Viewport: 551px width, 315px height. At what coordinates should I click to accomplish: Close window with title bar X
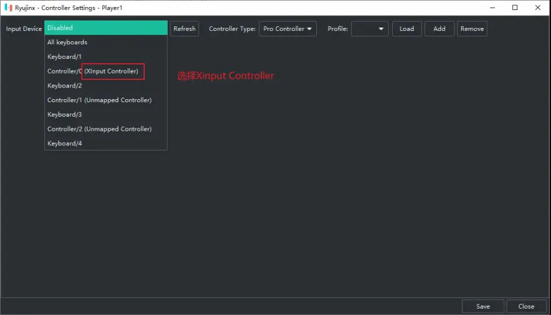click(538, 8)
